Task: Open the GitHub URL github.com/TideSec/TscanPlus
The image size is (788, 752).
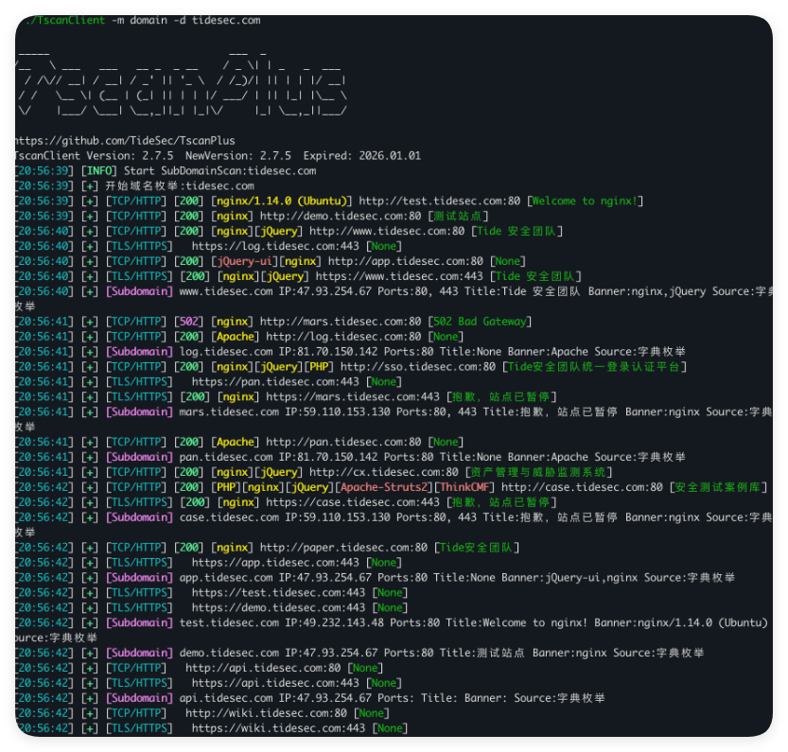Action: point(125,141)
